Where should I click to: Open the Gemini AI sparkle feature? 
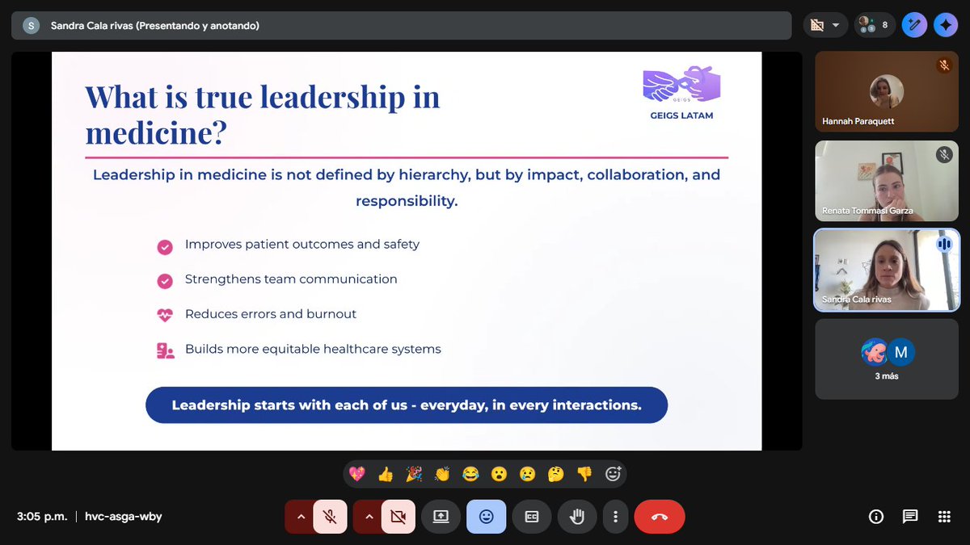(x=946, y=24)
